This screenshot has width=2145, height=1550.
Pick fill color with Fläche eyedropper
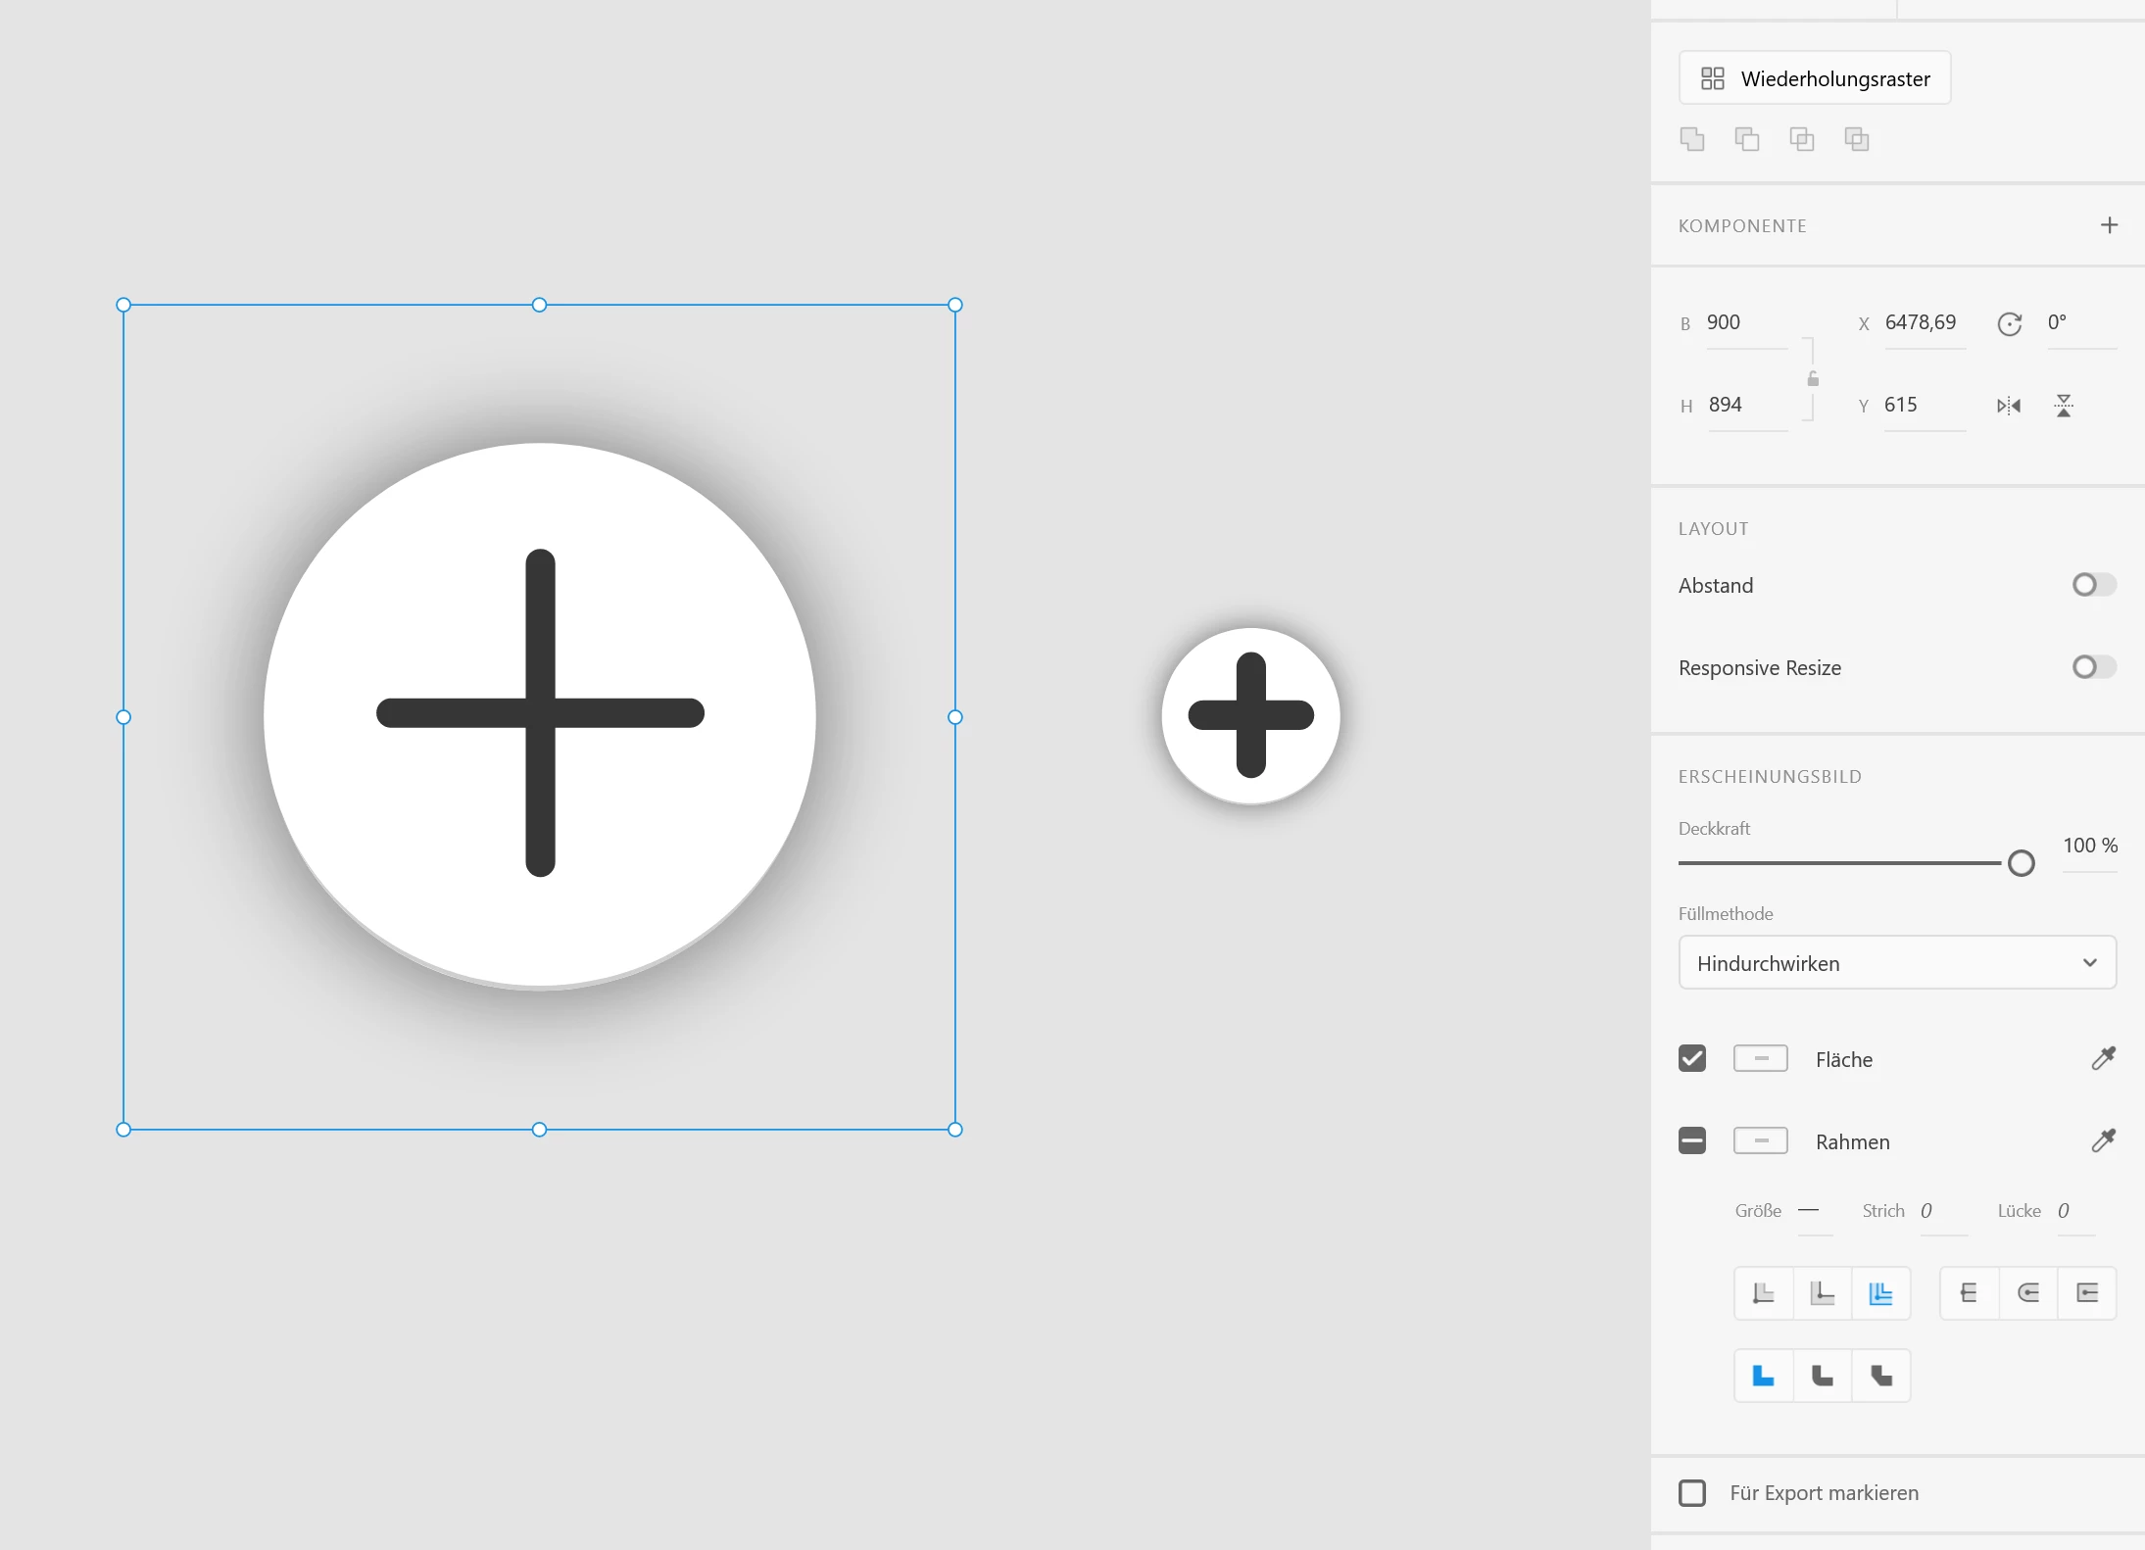pyautogui.click(x=2103, y=1058)
